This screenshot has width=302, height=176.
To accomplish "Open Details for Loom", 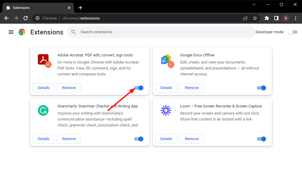I will pyautogui.click(x=166, y=139).
